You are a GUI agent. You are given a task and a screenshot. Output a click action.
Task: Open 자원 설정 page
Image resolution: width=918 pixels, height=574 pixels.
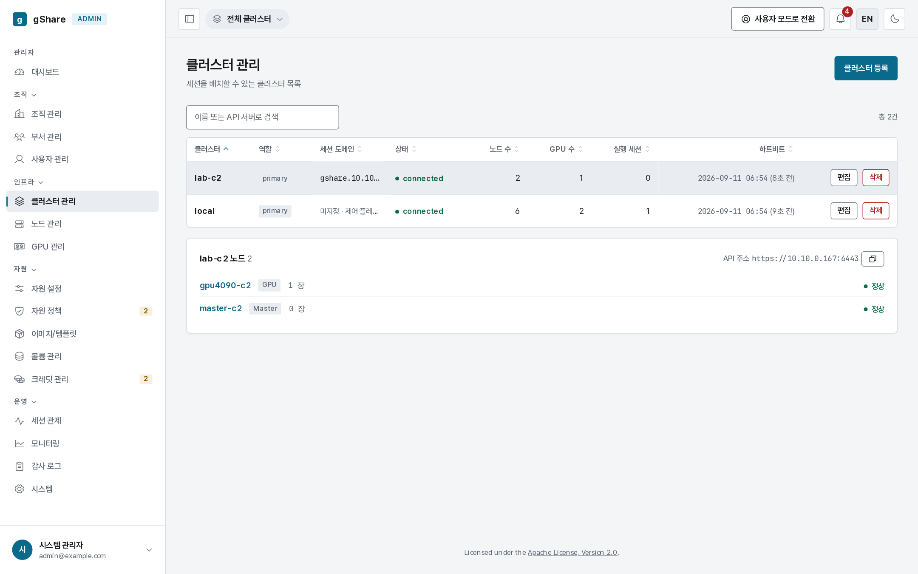tap(82, 289)
